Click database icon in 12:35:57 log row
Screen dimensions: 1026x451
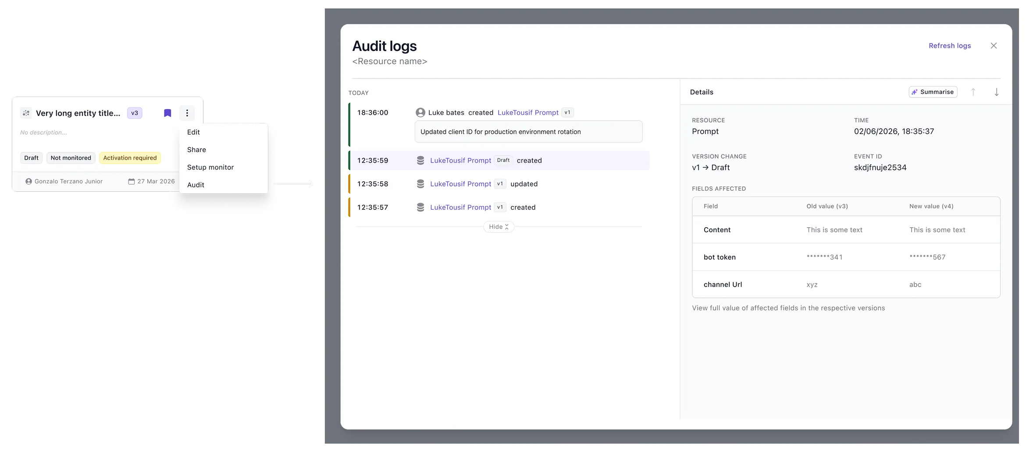pos(420,207)
